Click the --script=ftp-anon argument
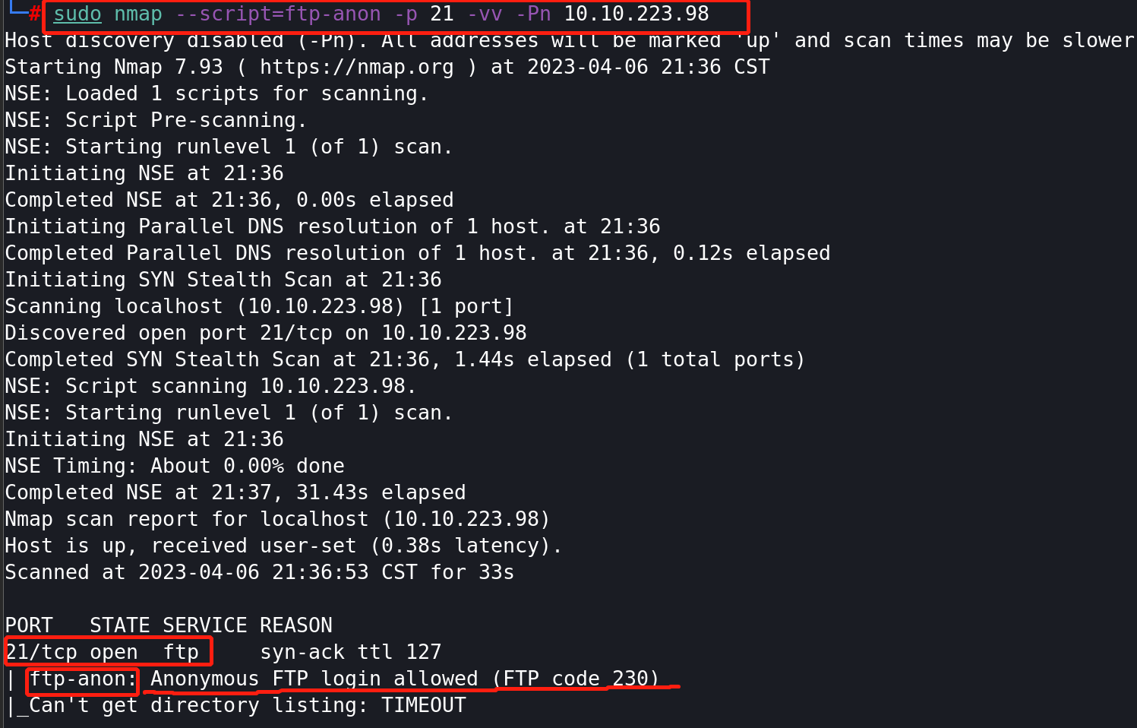1137x728 pixels. click(x=278, y=14)
